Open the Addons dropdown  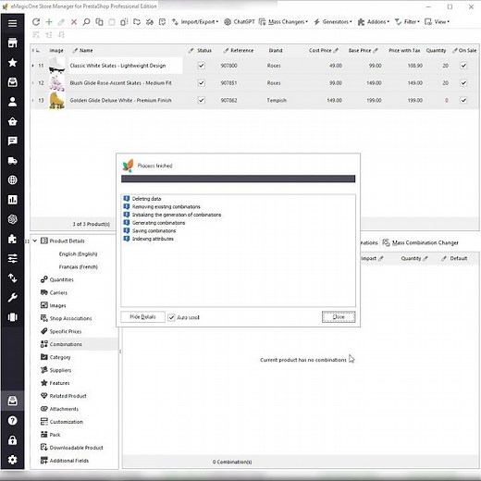pos(374,22)
